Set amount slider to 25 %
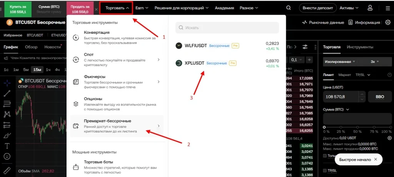This screenshot has height=177, width=394. click(x=341, y=127)
